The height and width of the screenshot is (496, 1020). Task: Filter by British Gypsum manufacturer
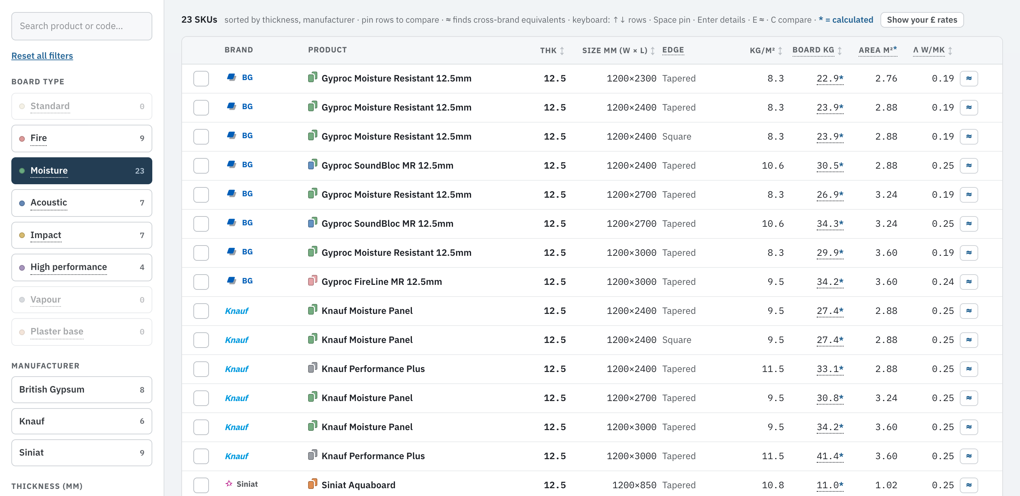pyautogui.click(x=81, y=390)
